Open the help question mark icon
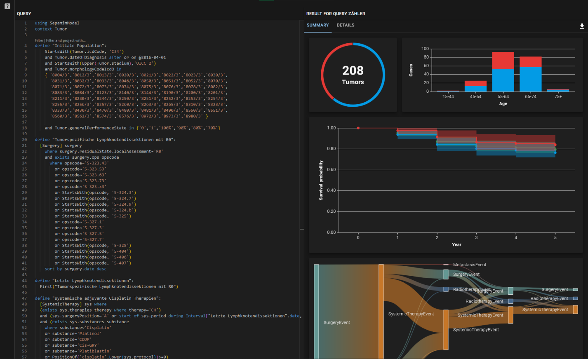588x359 pixels. [7, 6]
